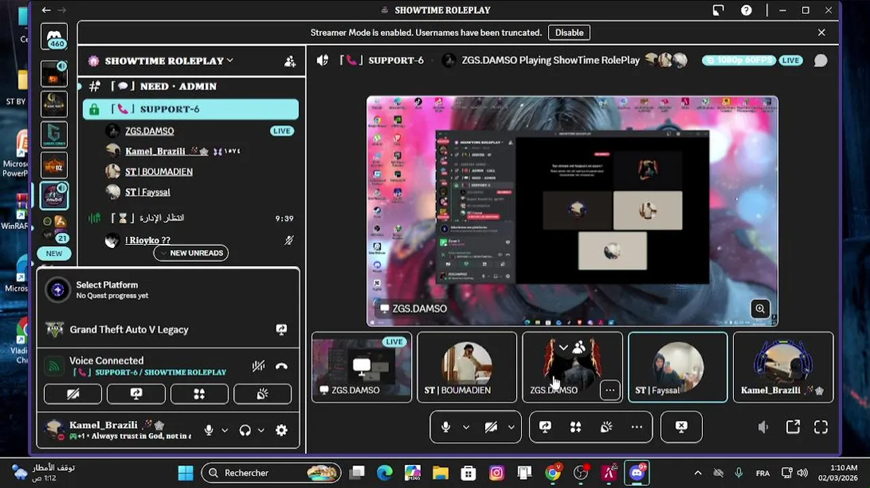Enter full screen mode for the call
Viewport: 870px width, 488px height.
point(821,427)
